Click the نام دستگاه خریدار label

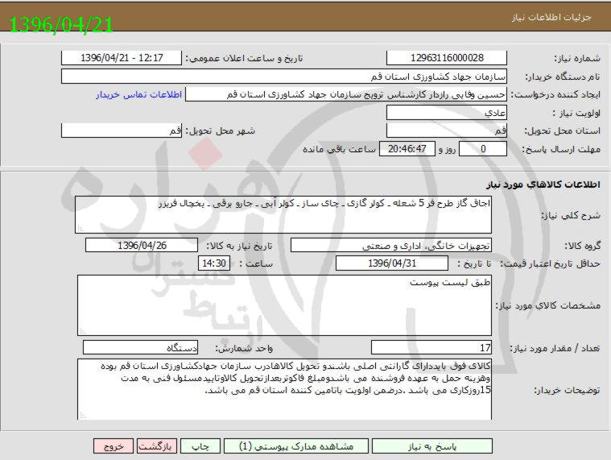click(x=563, y=77)
